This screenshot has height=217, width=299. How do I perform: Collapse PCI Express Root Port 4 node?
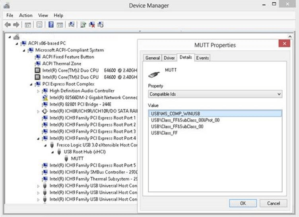(38, 139)
